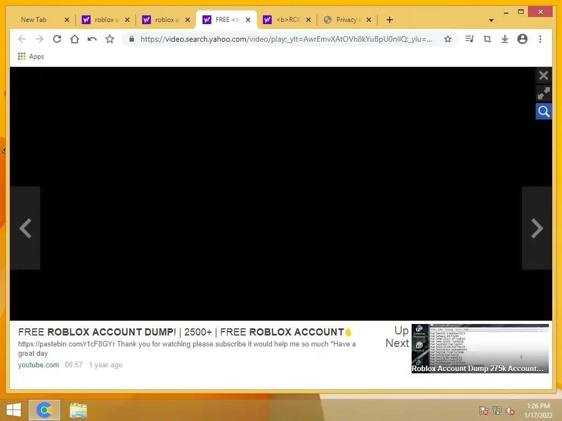Close the Privacy tab
562x421 pixels.
click(369, 20)
